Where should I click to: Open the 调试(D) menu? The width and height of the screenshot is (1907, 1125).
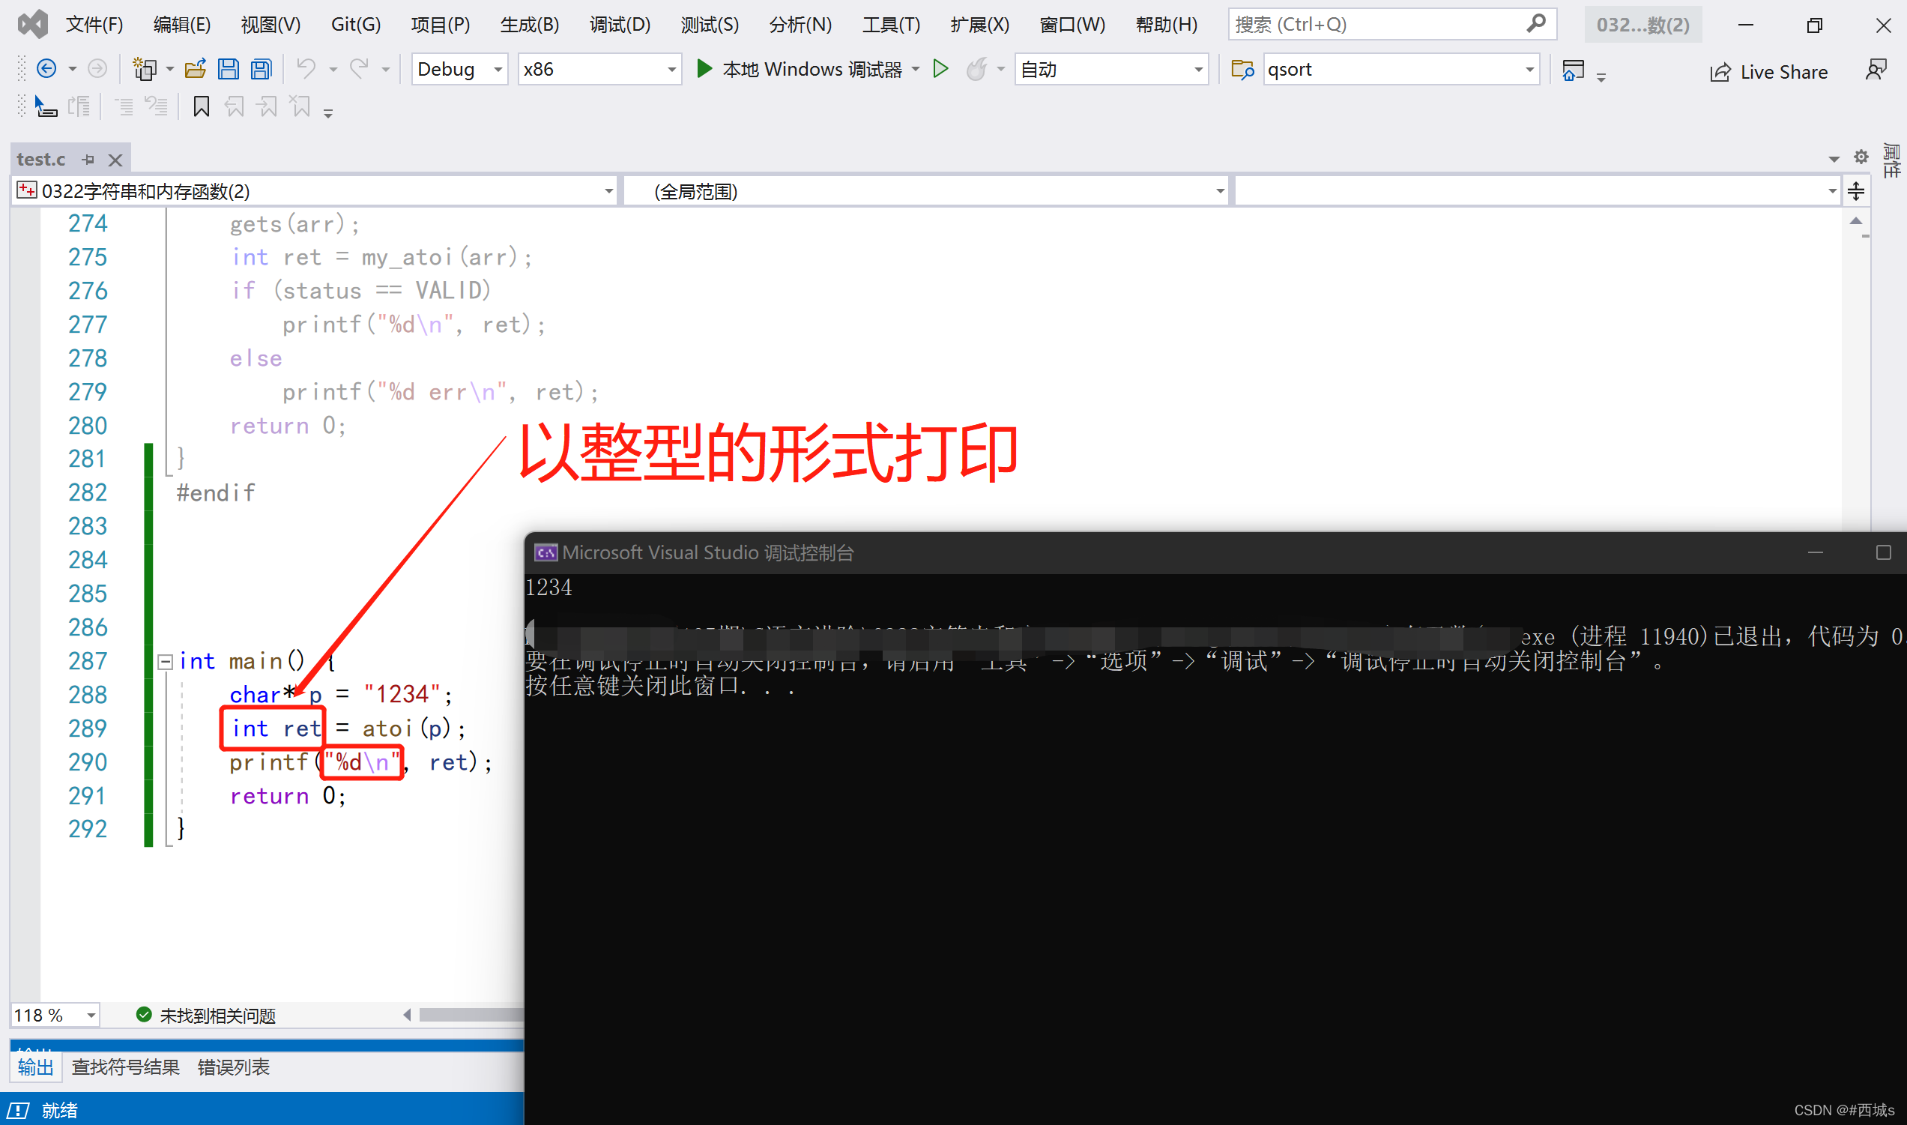[619, 24]
